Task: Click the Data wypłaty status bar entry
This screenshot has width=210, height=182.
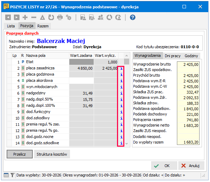Action: pyautogui.click(x=39, y=175)
